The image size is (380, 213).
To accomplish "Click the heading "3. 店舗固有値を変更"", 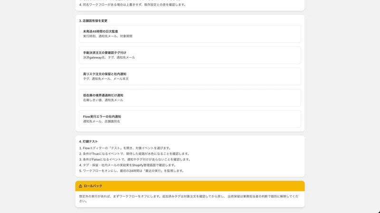I will 93,21.
